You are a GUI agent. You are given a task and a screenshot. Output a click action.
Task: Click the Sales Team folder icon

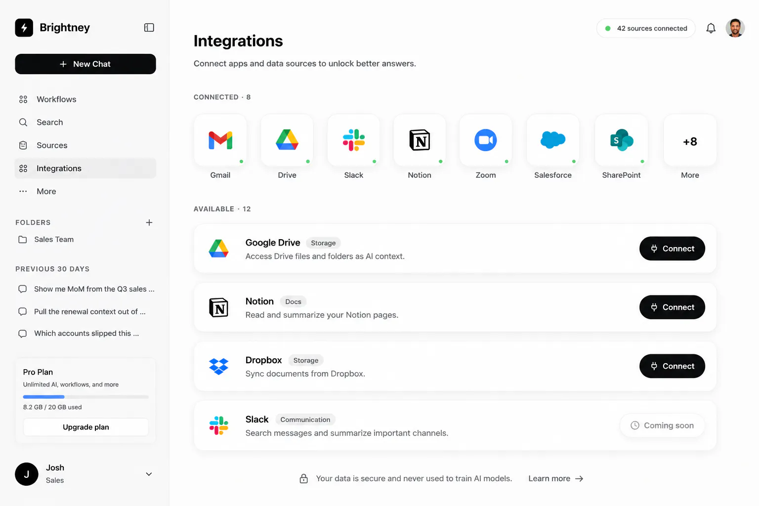click(x=23, y=240)
